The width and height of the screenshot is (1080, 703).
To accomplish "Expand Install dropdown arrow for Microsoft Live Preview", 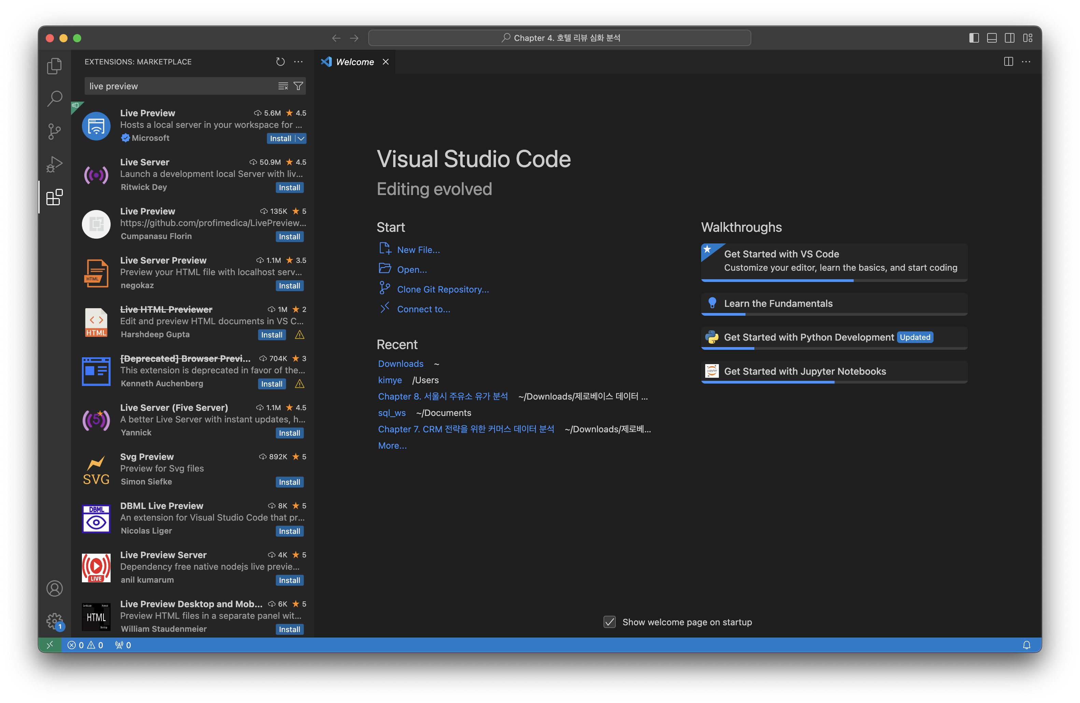I will (x=301, y=139).
